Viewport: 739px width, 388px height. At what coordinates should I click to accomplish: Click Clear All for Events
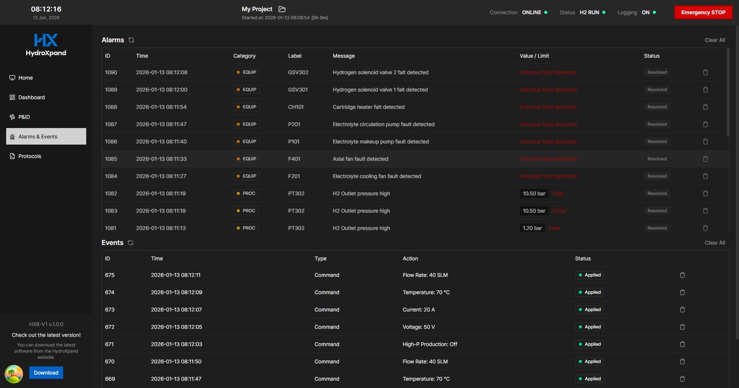click(x=714, y=243)
